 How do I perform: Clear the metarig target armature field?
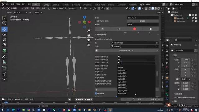click(x=157, y=47)
